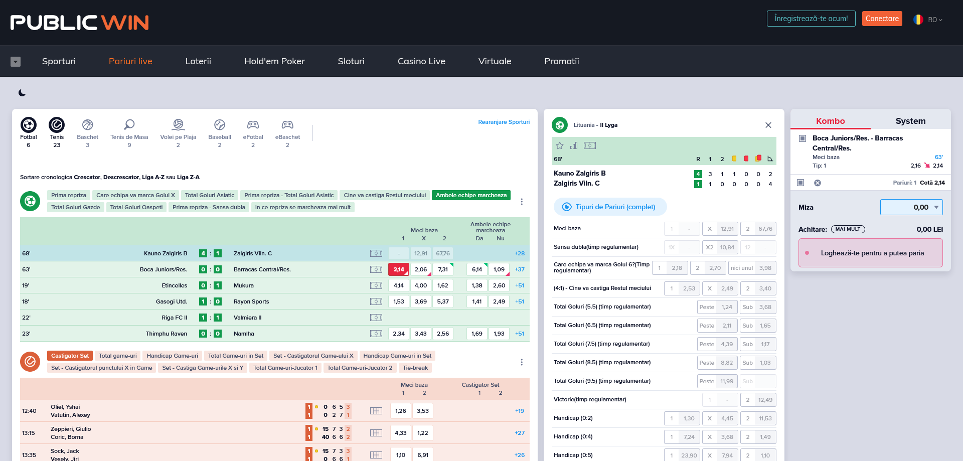Open the Casino Live section
Viewport: 963px width, 461px height.
point(421,61)
